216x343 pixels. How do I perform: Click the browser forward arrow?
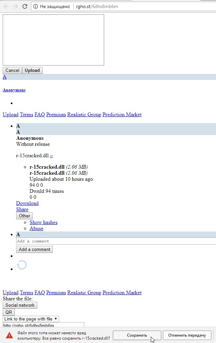[15, 6]
